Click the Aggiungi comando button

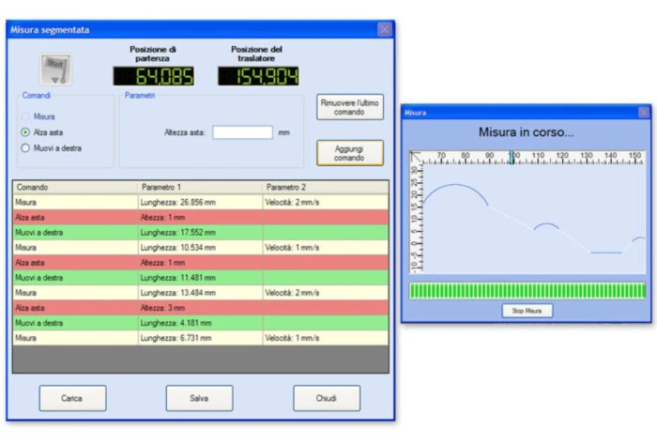(x=349, y=152)
